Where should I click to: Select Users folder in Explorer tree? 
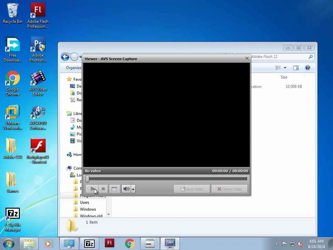pos(84,202)
